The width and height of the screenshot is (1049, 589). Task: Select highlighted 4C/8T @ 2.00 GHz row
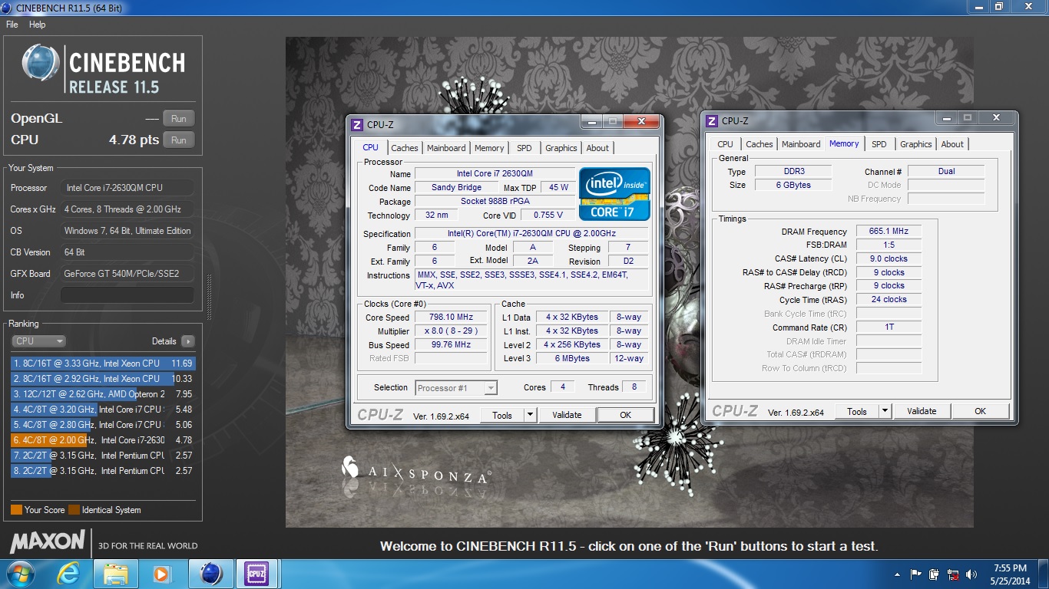pos(103,440)
